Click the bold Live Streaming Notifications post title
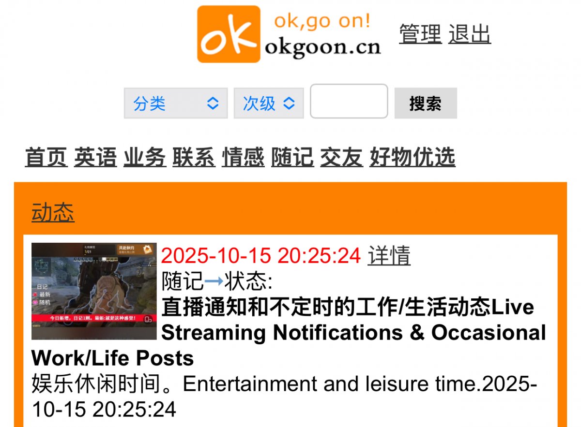The image size is (581, 427). (289, 333)
